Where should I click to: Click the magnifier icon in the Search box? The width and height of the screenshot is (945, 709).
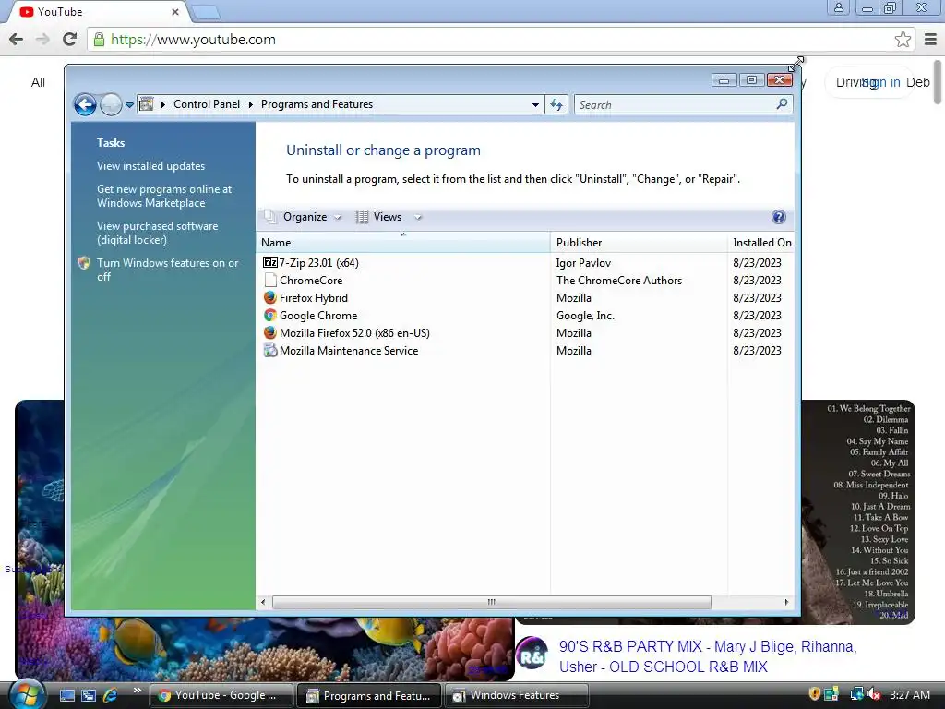coord(782,104)
